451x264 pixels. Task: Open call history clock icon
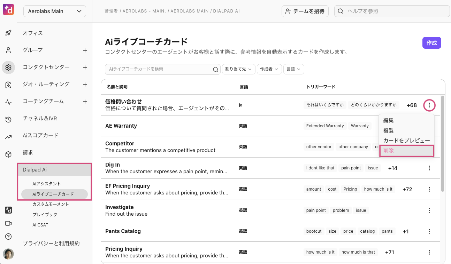[8, 120]
